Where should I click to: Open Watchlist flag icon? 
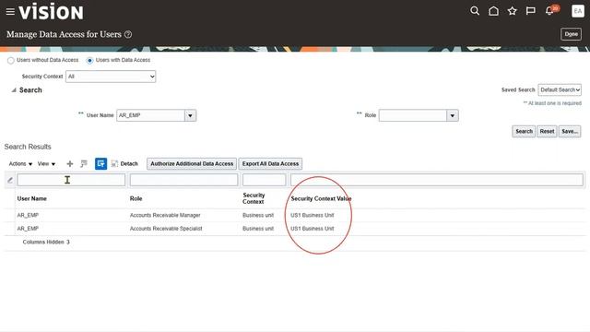(531, 11)
